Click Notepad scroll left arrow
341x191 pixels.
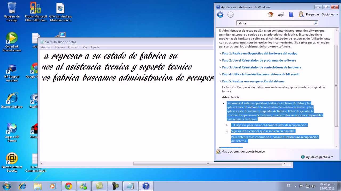(41, 163)
